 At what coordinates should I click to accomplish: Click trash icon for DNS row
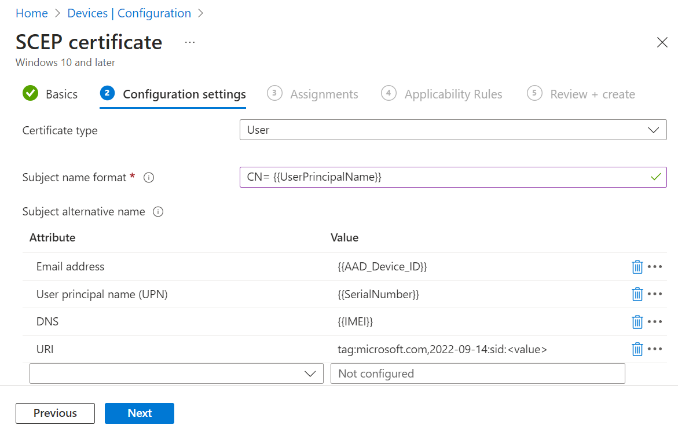pyautogui.click(x=637, y=322)
